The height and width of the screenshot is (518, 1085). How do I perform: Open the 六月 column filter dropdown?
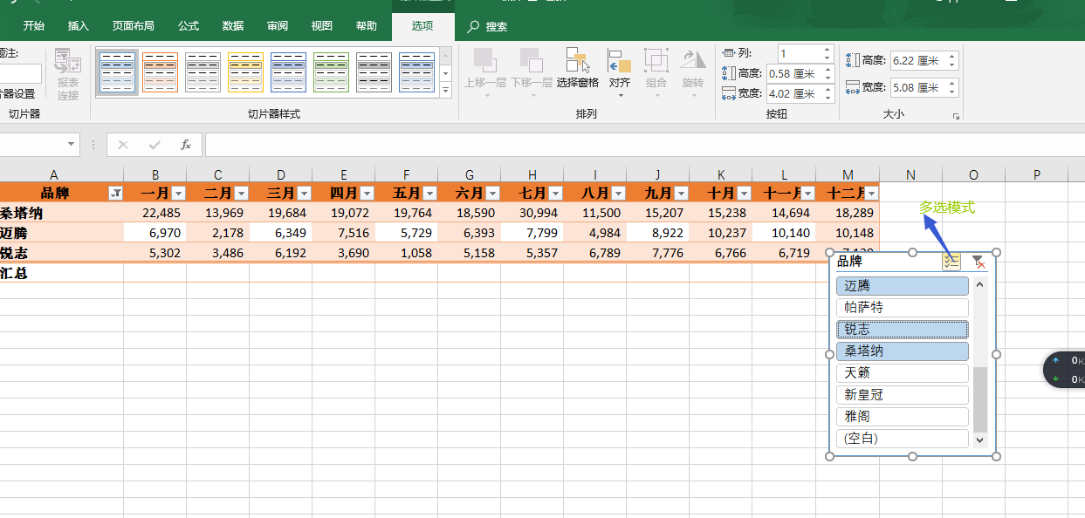pos(493,193)
